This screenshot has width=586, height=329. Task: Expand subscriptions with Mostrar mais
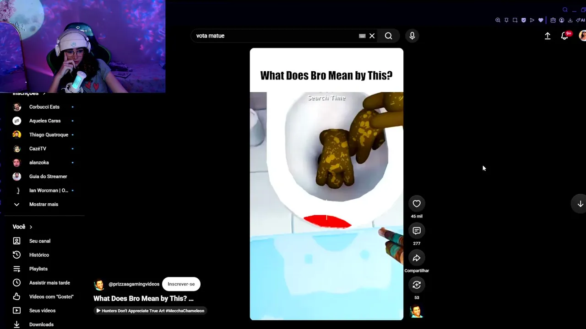[x=44, y=204]
